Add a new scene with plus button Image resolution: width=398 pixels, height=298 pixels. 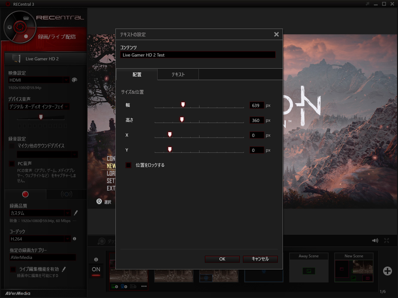pyautogui.click(x=387, y=271)
